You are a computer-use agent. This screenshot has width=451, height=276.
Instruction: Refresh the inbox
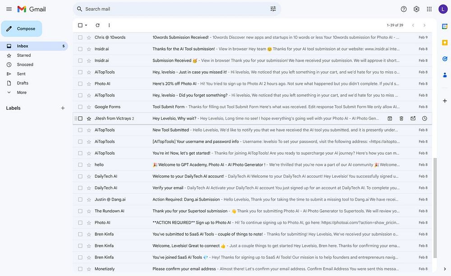coord(97,25)
